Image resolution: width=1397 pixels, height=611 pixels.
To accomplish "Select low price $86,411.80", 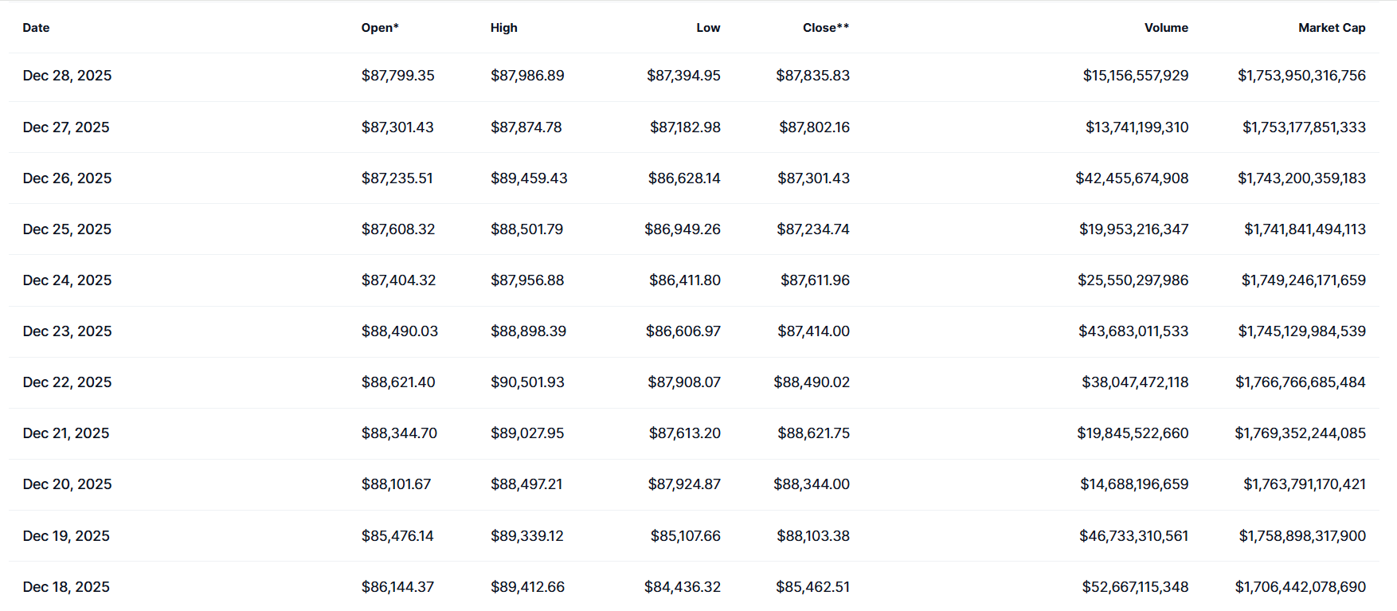I will click(684, 280).
